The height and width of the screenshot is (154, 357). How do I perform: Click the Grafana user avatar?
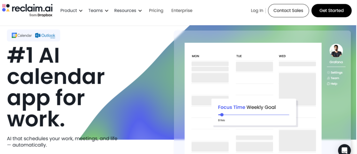(x=336, y=51)
